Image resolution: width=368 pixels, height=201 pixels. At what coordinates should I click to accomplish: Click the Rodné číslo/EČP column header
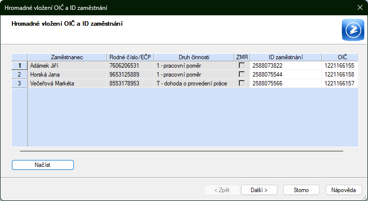(130, 57)
